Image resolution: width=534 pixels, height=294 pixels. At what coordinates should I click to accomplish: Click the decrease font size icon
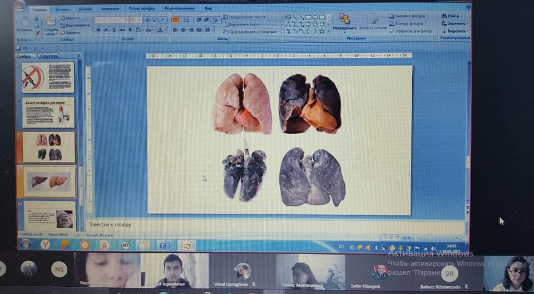click(155, 21)
